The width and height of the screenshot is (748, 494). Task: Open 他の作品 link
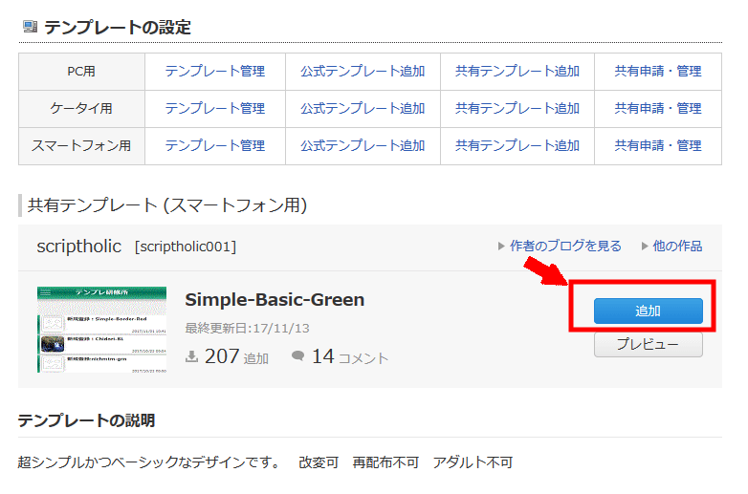(x=677, y=246)
